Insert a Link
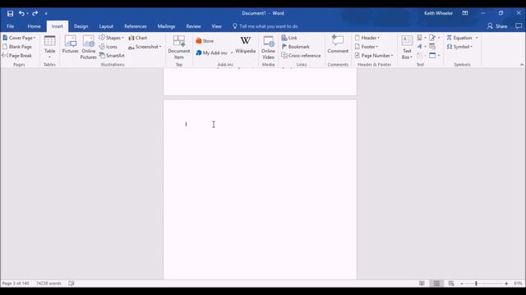Viewport: 526px width, 295px height. [x=289, y=38]
